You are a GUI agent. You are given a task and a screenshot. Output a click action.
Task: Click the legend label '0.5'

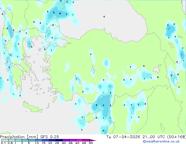point(10,143)
